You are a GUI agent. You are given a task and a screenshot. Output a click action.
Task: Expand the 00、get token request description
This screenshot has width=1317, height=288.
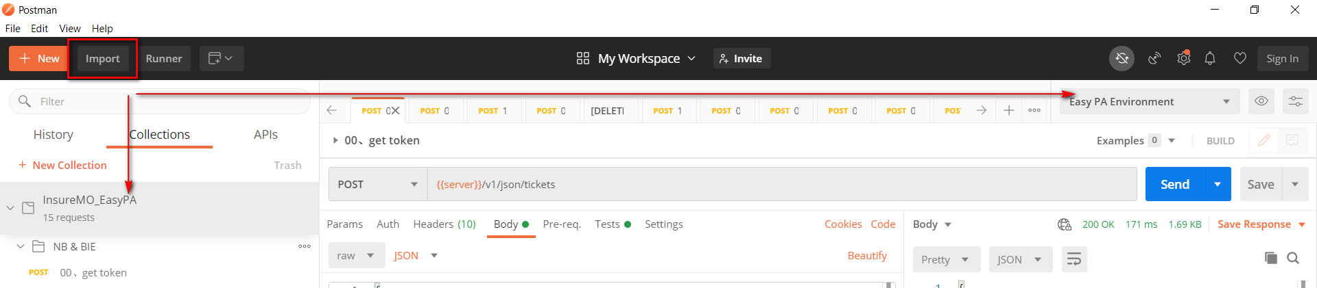(x=335, y=140)
